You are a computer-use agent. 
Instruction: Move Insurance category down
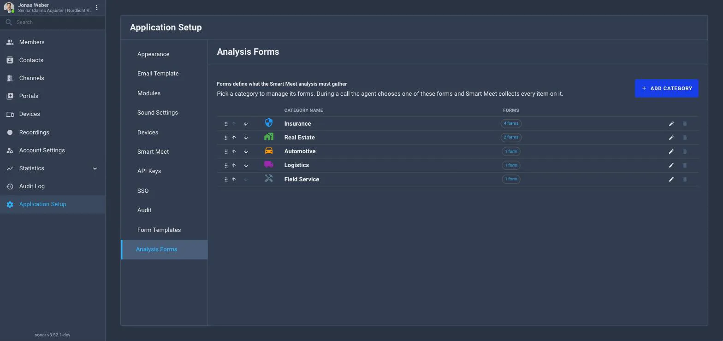(x=246, y=124)
